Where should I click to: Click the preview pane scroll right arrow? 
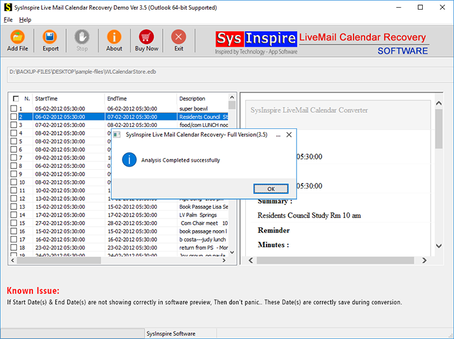tap(424, 261)
